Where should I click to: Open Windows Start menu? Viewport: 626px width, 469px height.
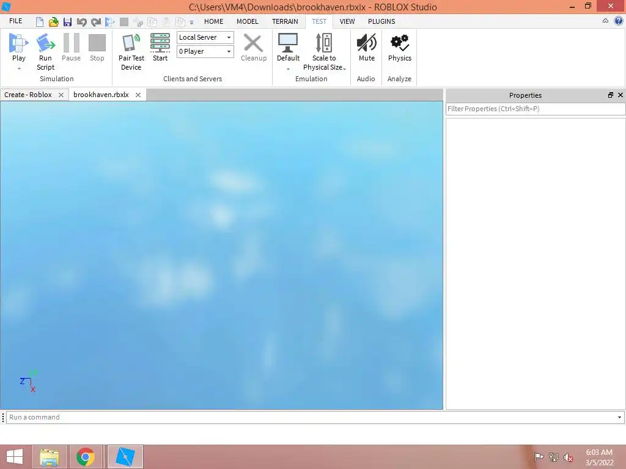15,457
